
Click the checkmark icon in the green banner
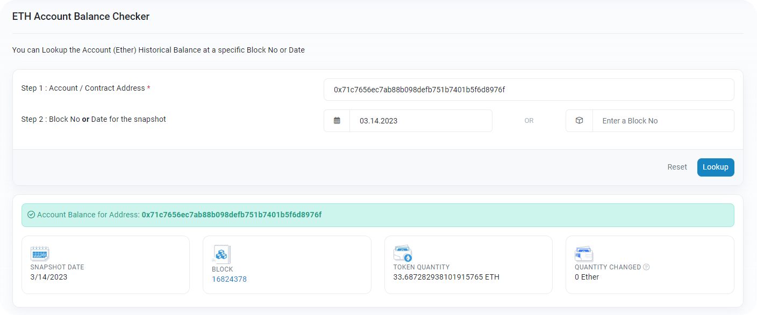point(31,215)
